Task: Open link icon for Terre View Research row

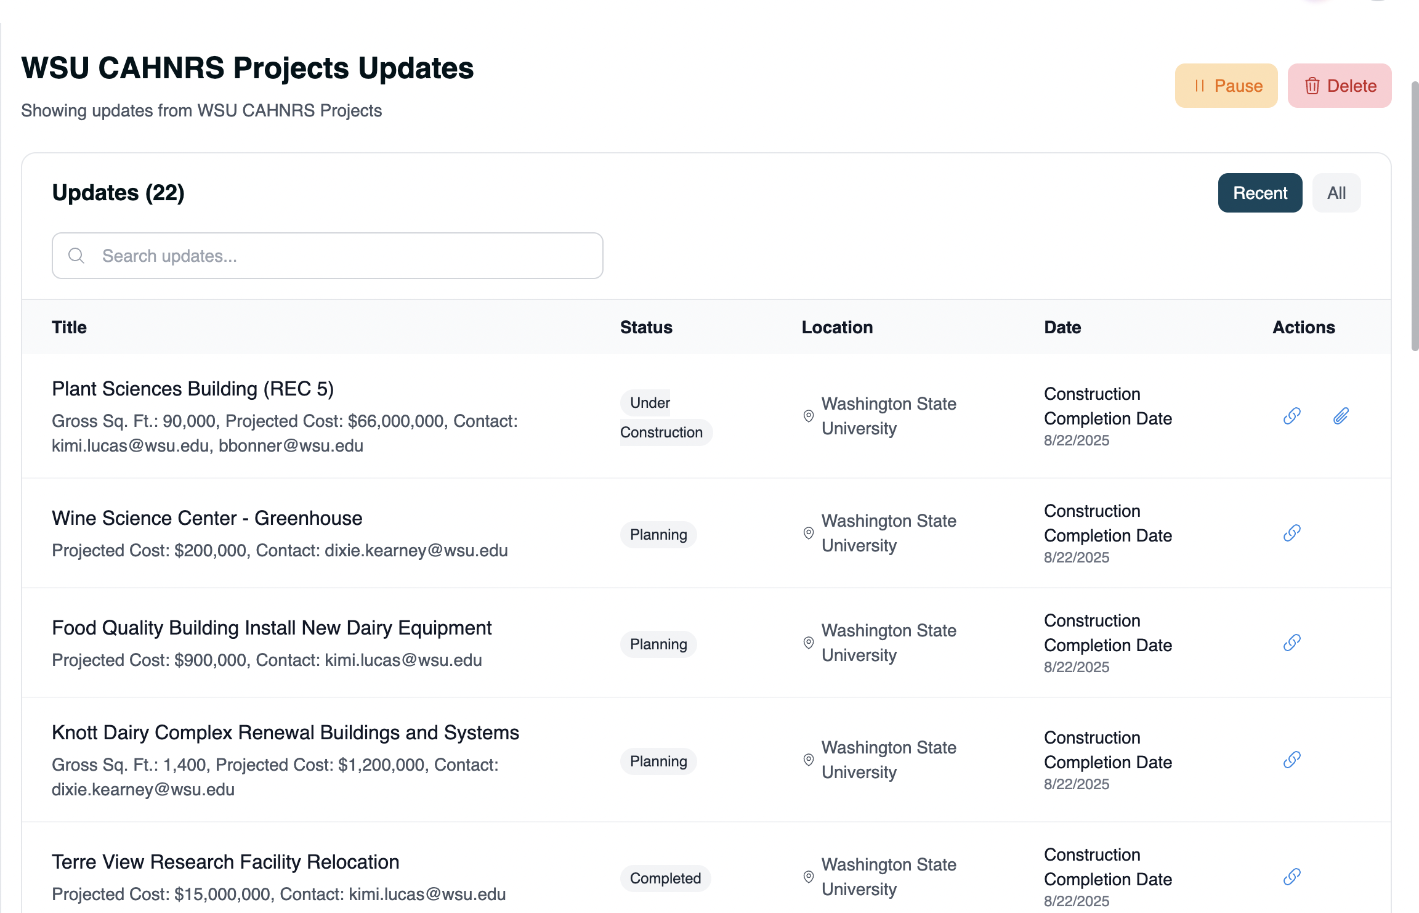Action: tap(1292, 877)
